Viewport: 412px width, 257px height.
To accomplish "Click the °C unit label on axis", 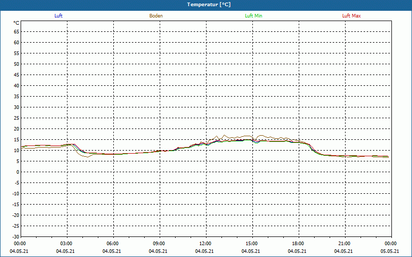I will click(x=16, y=23).
